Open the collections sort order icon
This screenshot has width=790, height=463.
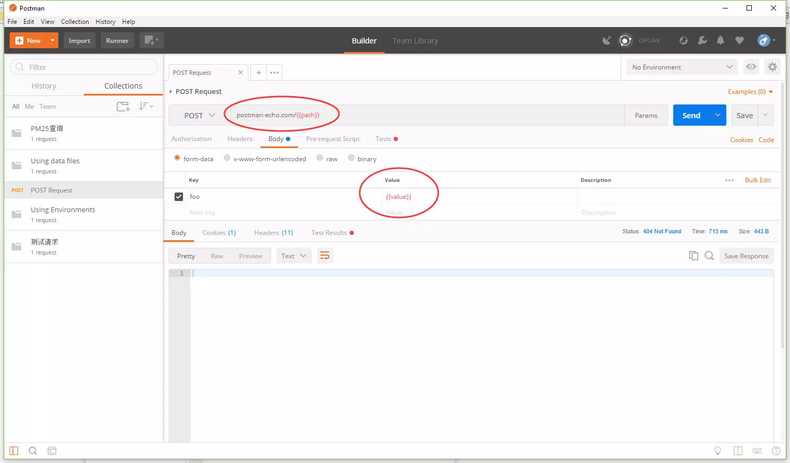point(145,107)
